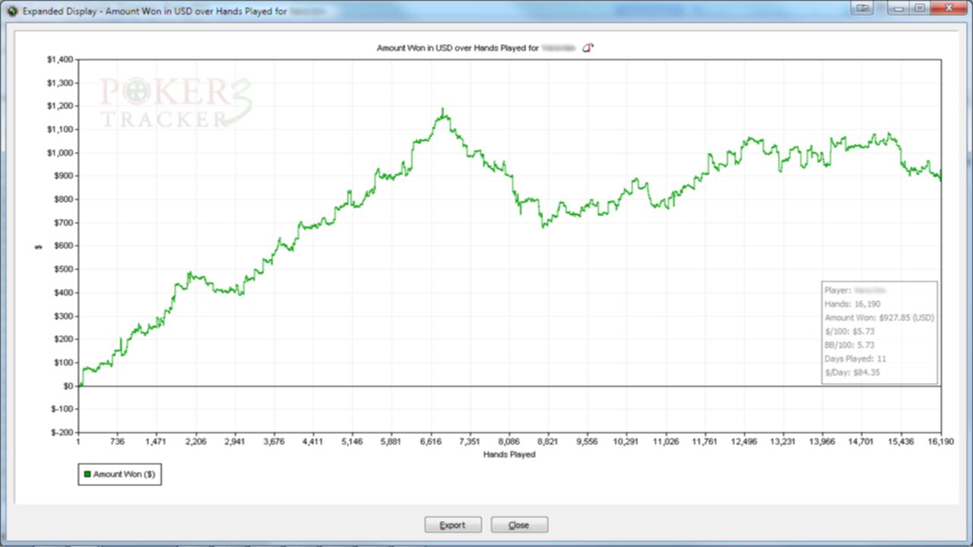Click the privacy icon next to the chart title
Screen dimensions: 973x547
[x=587, y=47]
